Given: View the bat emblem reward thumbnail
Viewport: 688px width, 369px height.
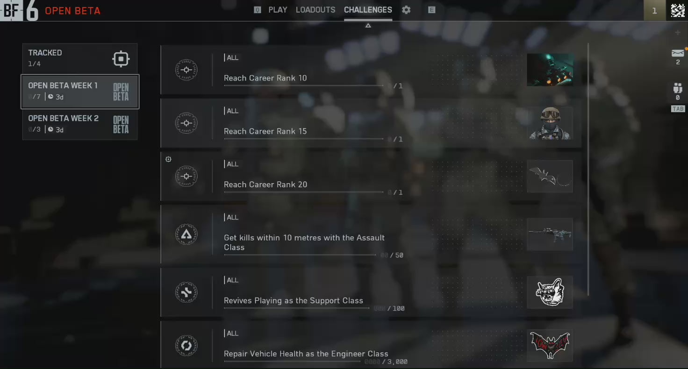Looking at the screenshot, I should coord(550,345).
